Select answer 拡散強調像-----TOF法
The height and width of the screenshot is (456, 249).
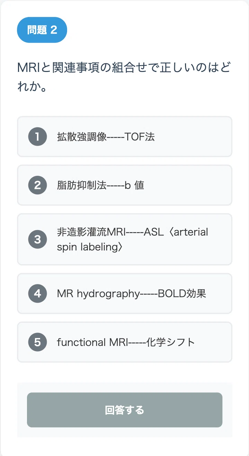(124, 137)
